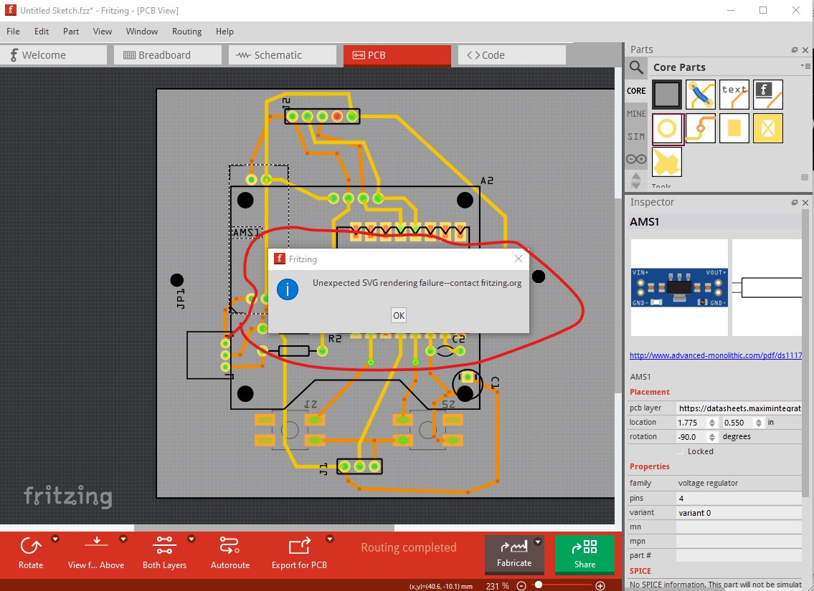This screenshot has height=591, width=814.
Task: Open parts search magnifier icon
Action: coord(636,67)
